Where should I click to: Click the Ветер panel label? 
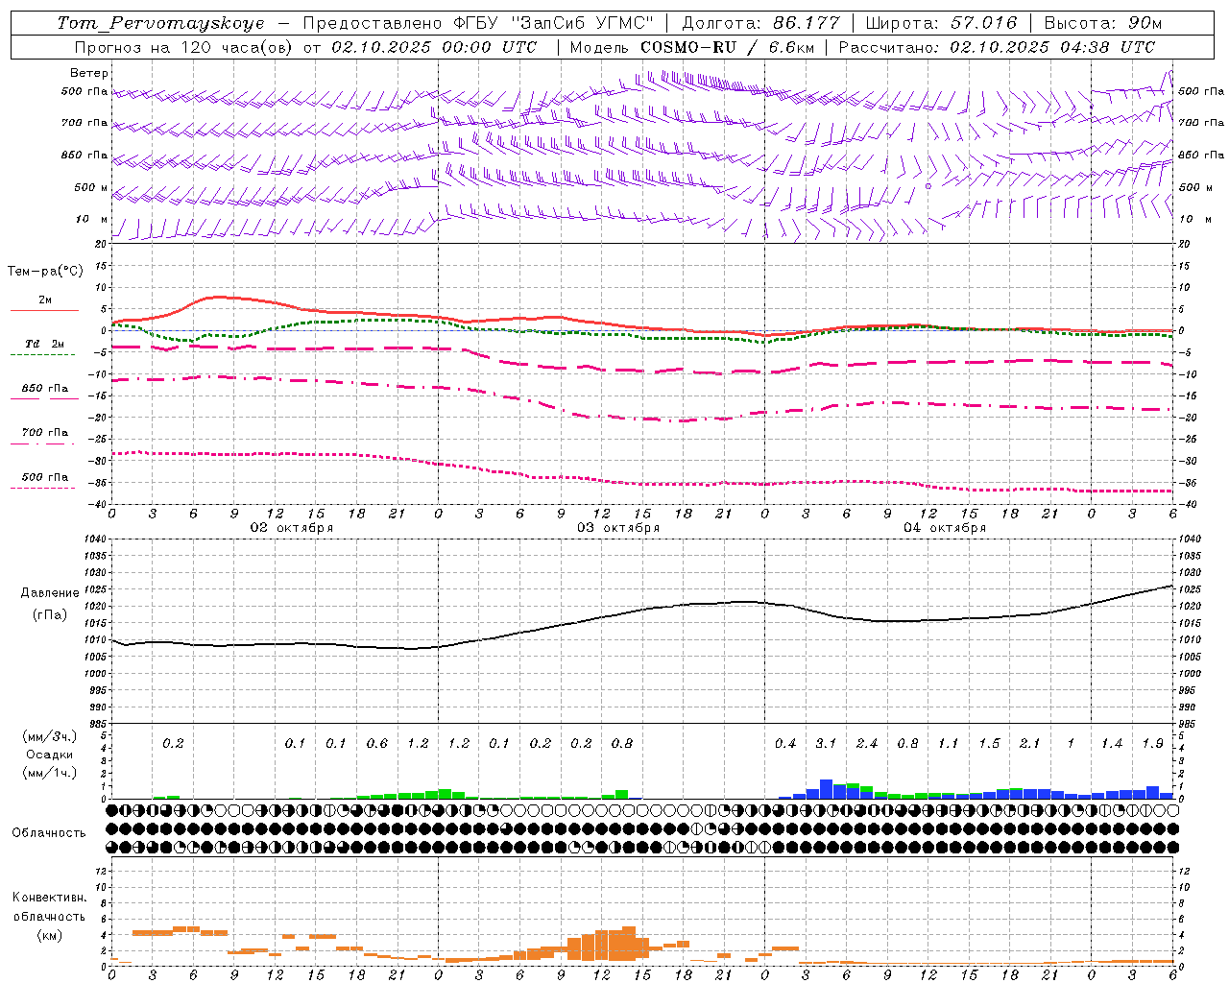[88, 73]
